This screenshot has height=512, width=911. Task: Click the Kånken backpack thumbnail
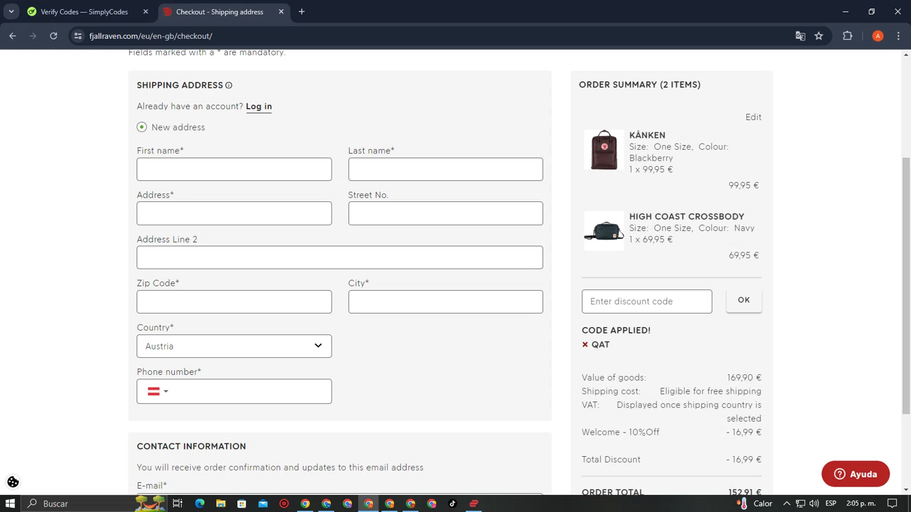click(x=604, y=150)
